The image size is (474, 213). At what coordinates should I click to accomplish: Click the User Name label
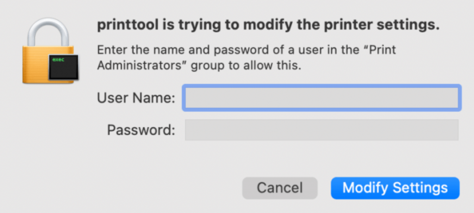136,98
